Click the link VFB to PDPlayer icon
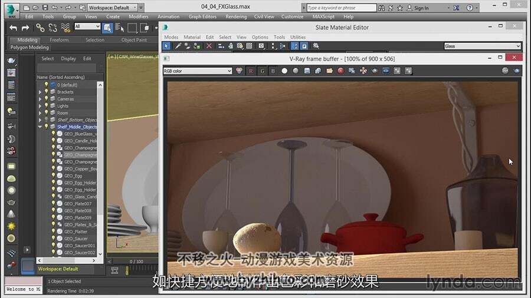The width and height of the screenshot is (531, 298). tap(386, 71)
